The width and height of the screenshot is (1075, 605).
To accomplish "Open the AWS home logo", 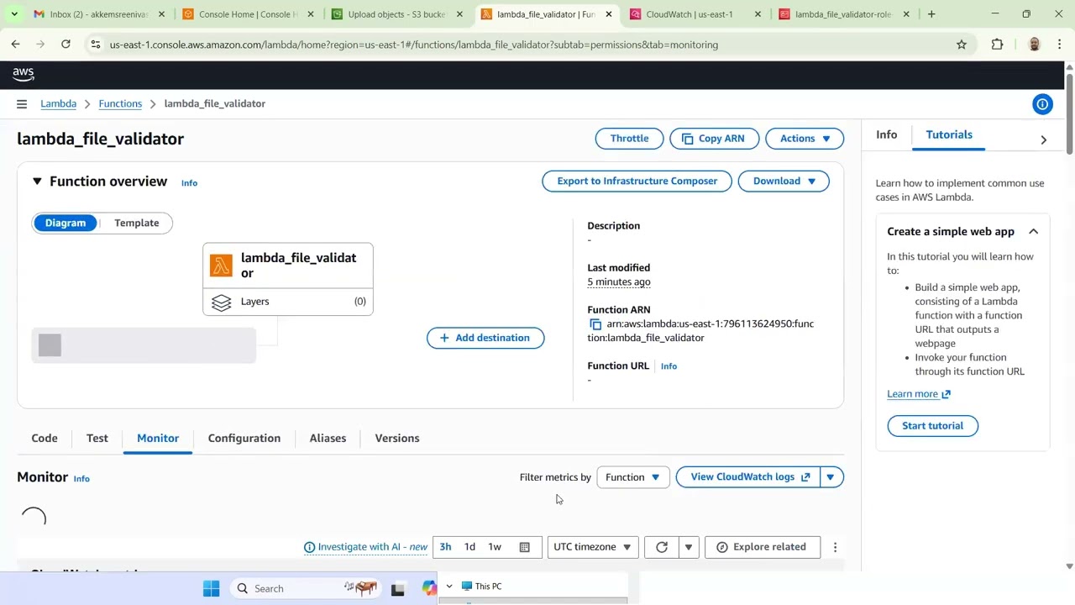I will click(x=24, y=74).
